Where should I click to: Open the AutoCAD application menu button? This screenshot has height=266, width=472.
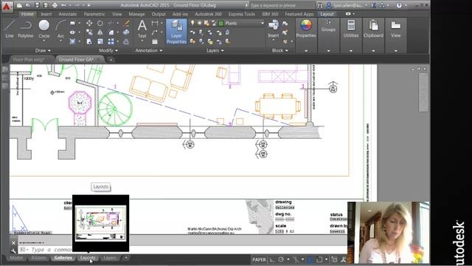pyautogui.click(x=7, y=7)
